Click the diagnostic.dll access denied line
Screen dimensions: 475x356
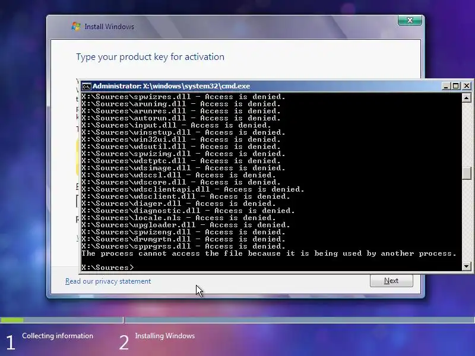pyautogui.click(x=188, y=211)
